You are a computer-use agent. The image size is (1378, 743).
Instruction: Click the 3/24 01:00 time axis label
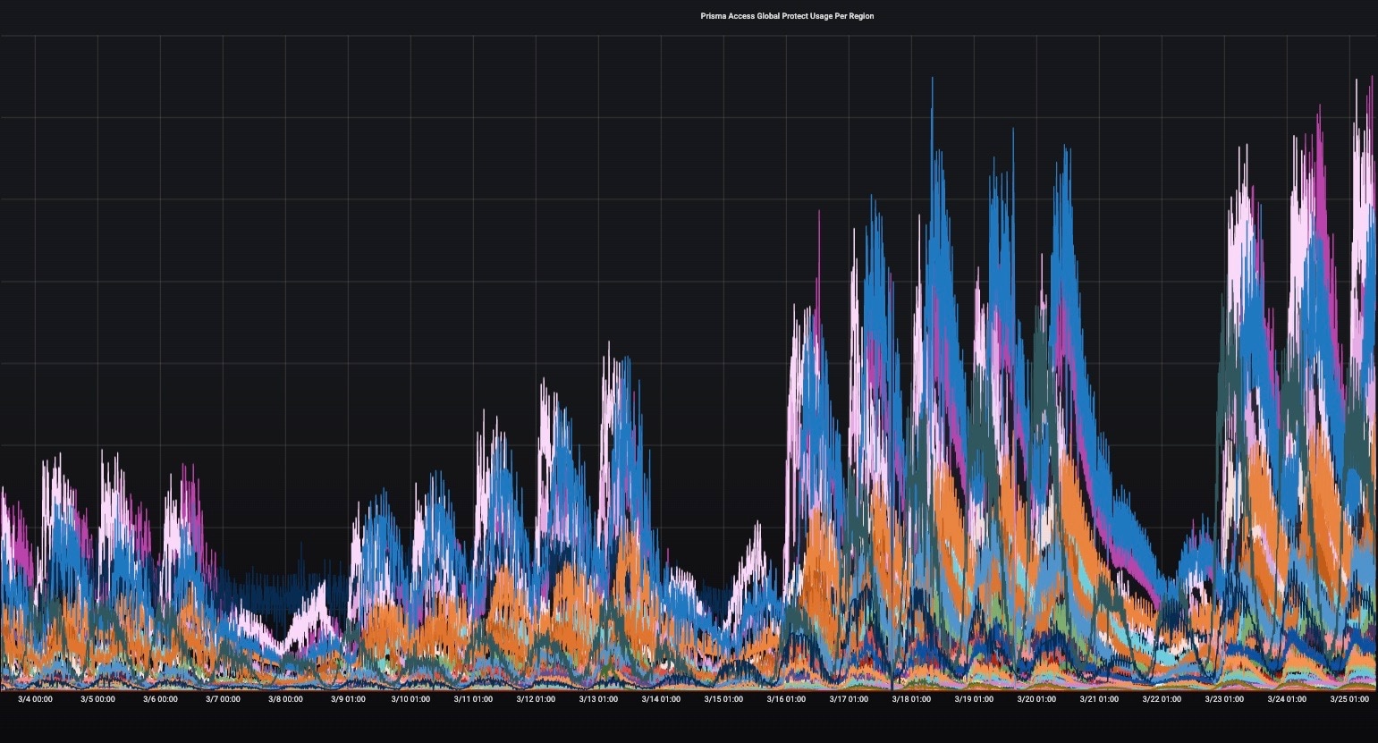point(1287,699)
